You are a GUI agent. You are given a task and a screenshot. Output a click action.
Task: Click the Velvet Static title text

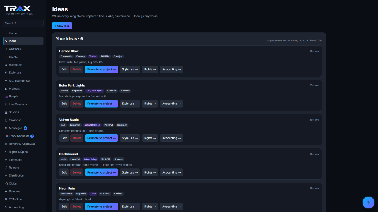tap(69, 120)
